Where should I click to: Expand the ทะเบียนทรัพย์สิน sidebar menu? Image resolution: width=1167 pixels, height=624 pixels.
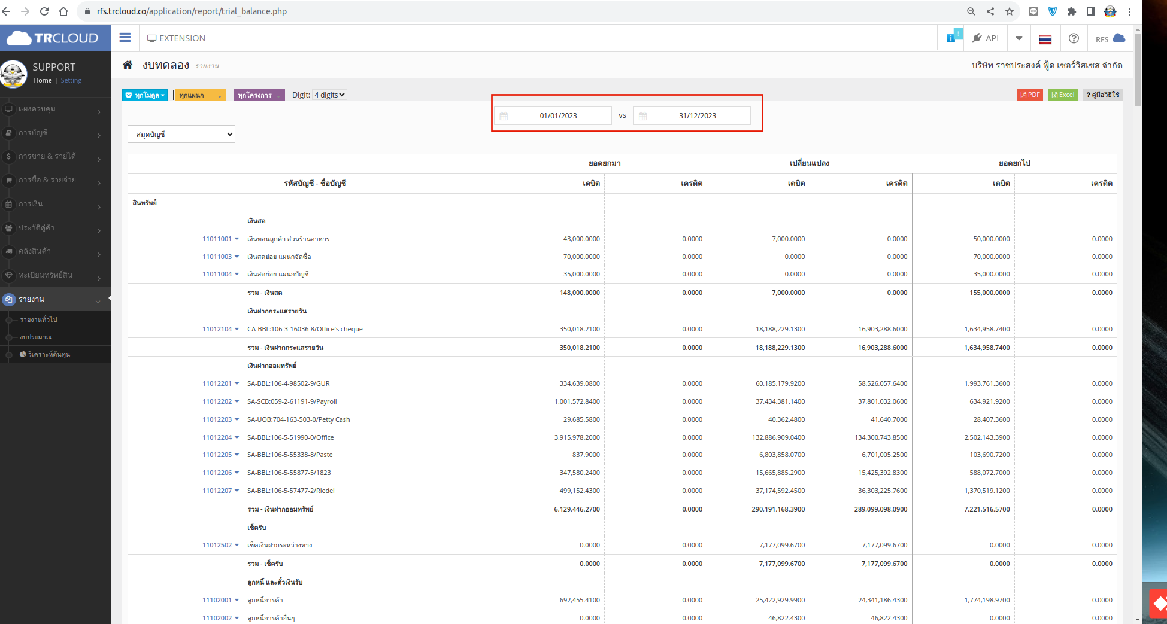click(56, 275)
